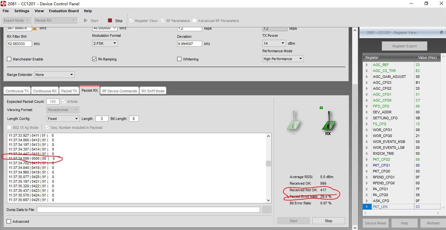The height and width of the screenshot is (230, 446).
Task: Click the Register column header
Action: [388, 58]
